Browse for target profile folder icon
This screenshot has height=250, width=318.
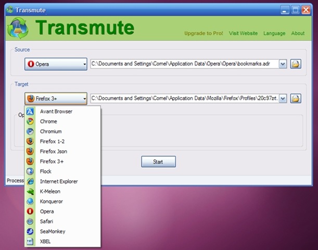(x=296, y=98)
